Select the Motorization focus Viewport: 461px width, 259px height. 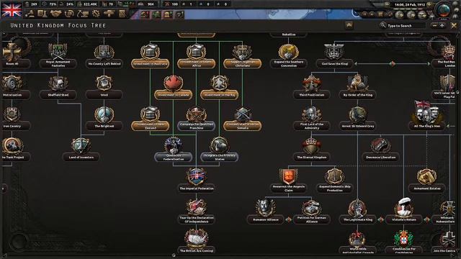click(x=12, y=88)
